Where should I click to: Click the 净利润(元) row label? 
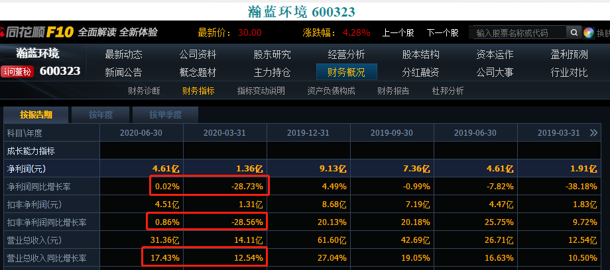click(27, 169)
